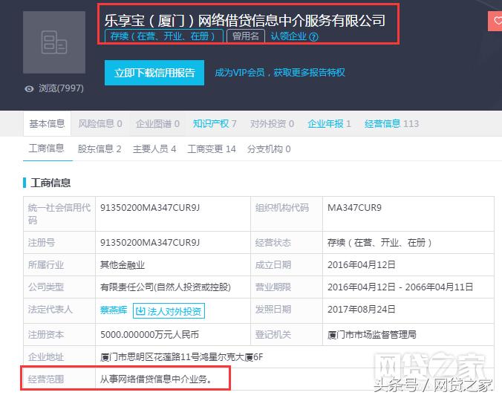Click registered capital 5000.000000万元人民币
502x398 pixels.
[x=149, y=335]
